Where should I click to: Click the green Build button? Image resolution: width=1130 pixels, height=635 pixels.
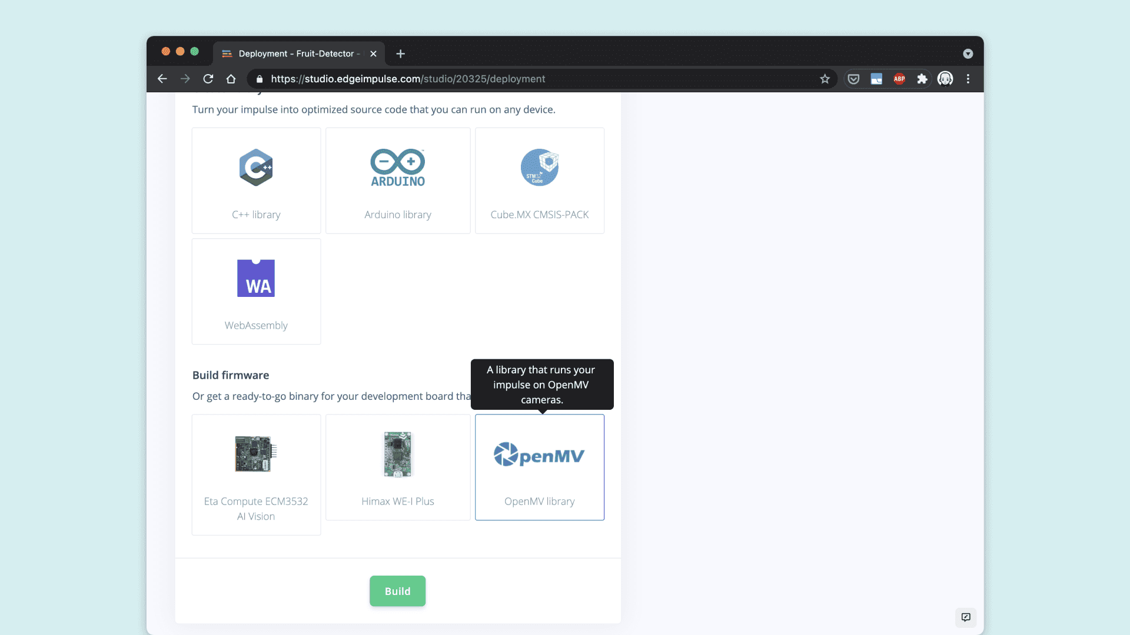pyautogui.click(x=397, y=591)
